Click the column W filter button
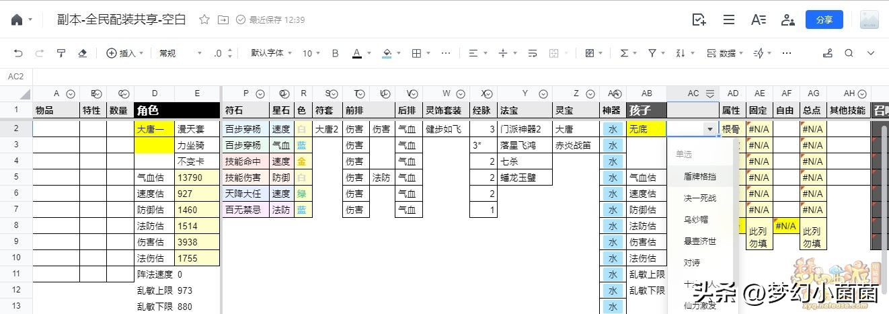Viewport: 889px width, 314px height. point(461,94)
